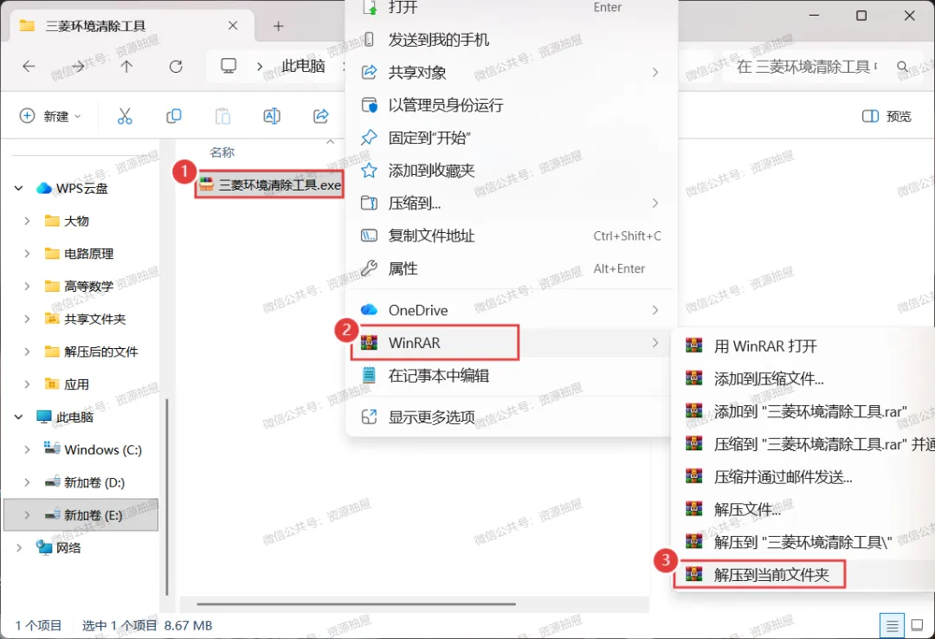Image resolution: width=935 pixels, height=639 pixels.
Task: Click the search box 在 三菱环境清除工具
Action: click(808, 66)
